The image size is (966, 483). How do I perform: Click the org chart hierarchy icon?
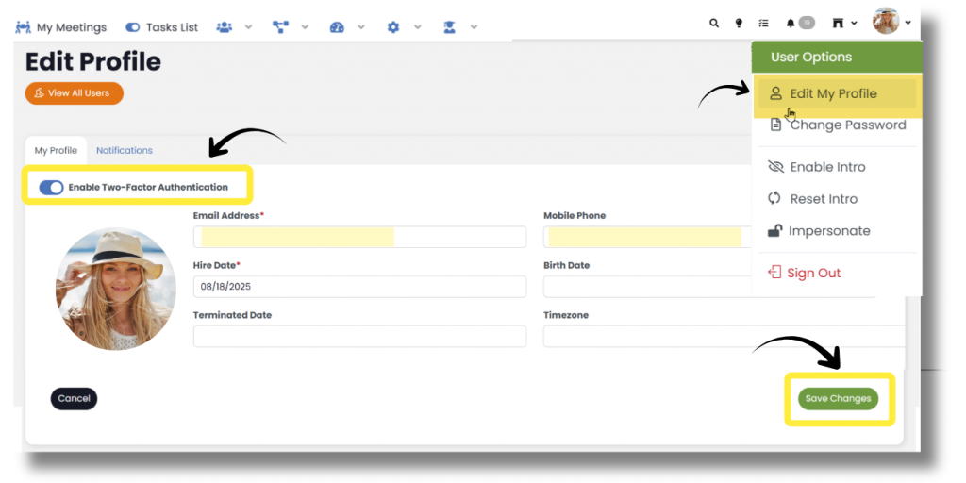[x=280, y=27]
